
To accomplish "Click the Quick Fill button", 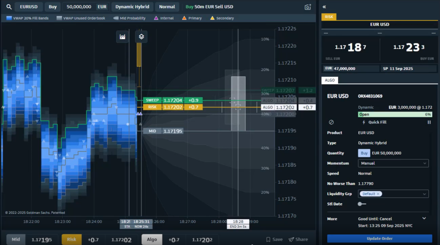I will click(374, 122).
